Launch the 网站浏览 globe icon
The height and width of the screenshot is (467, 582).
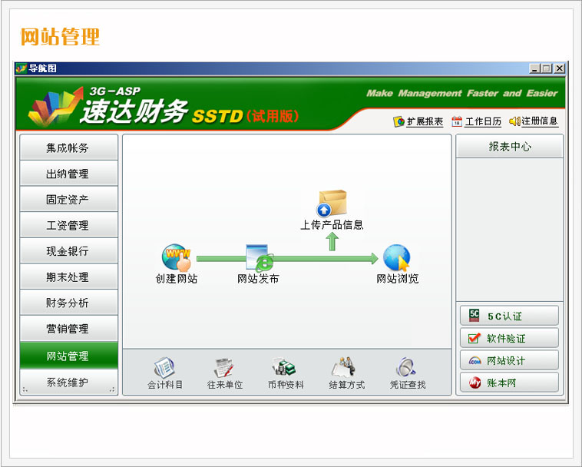click(396, 257)
